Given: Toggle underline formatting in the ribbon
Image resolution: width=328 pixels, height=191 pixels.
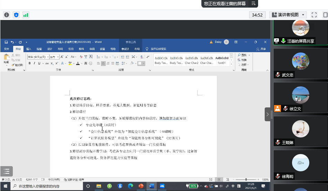Looking at the screenshot, I should click(x=39, y=63).
